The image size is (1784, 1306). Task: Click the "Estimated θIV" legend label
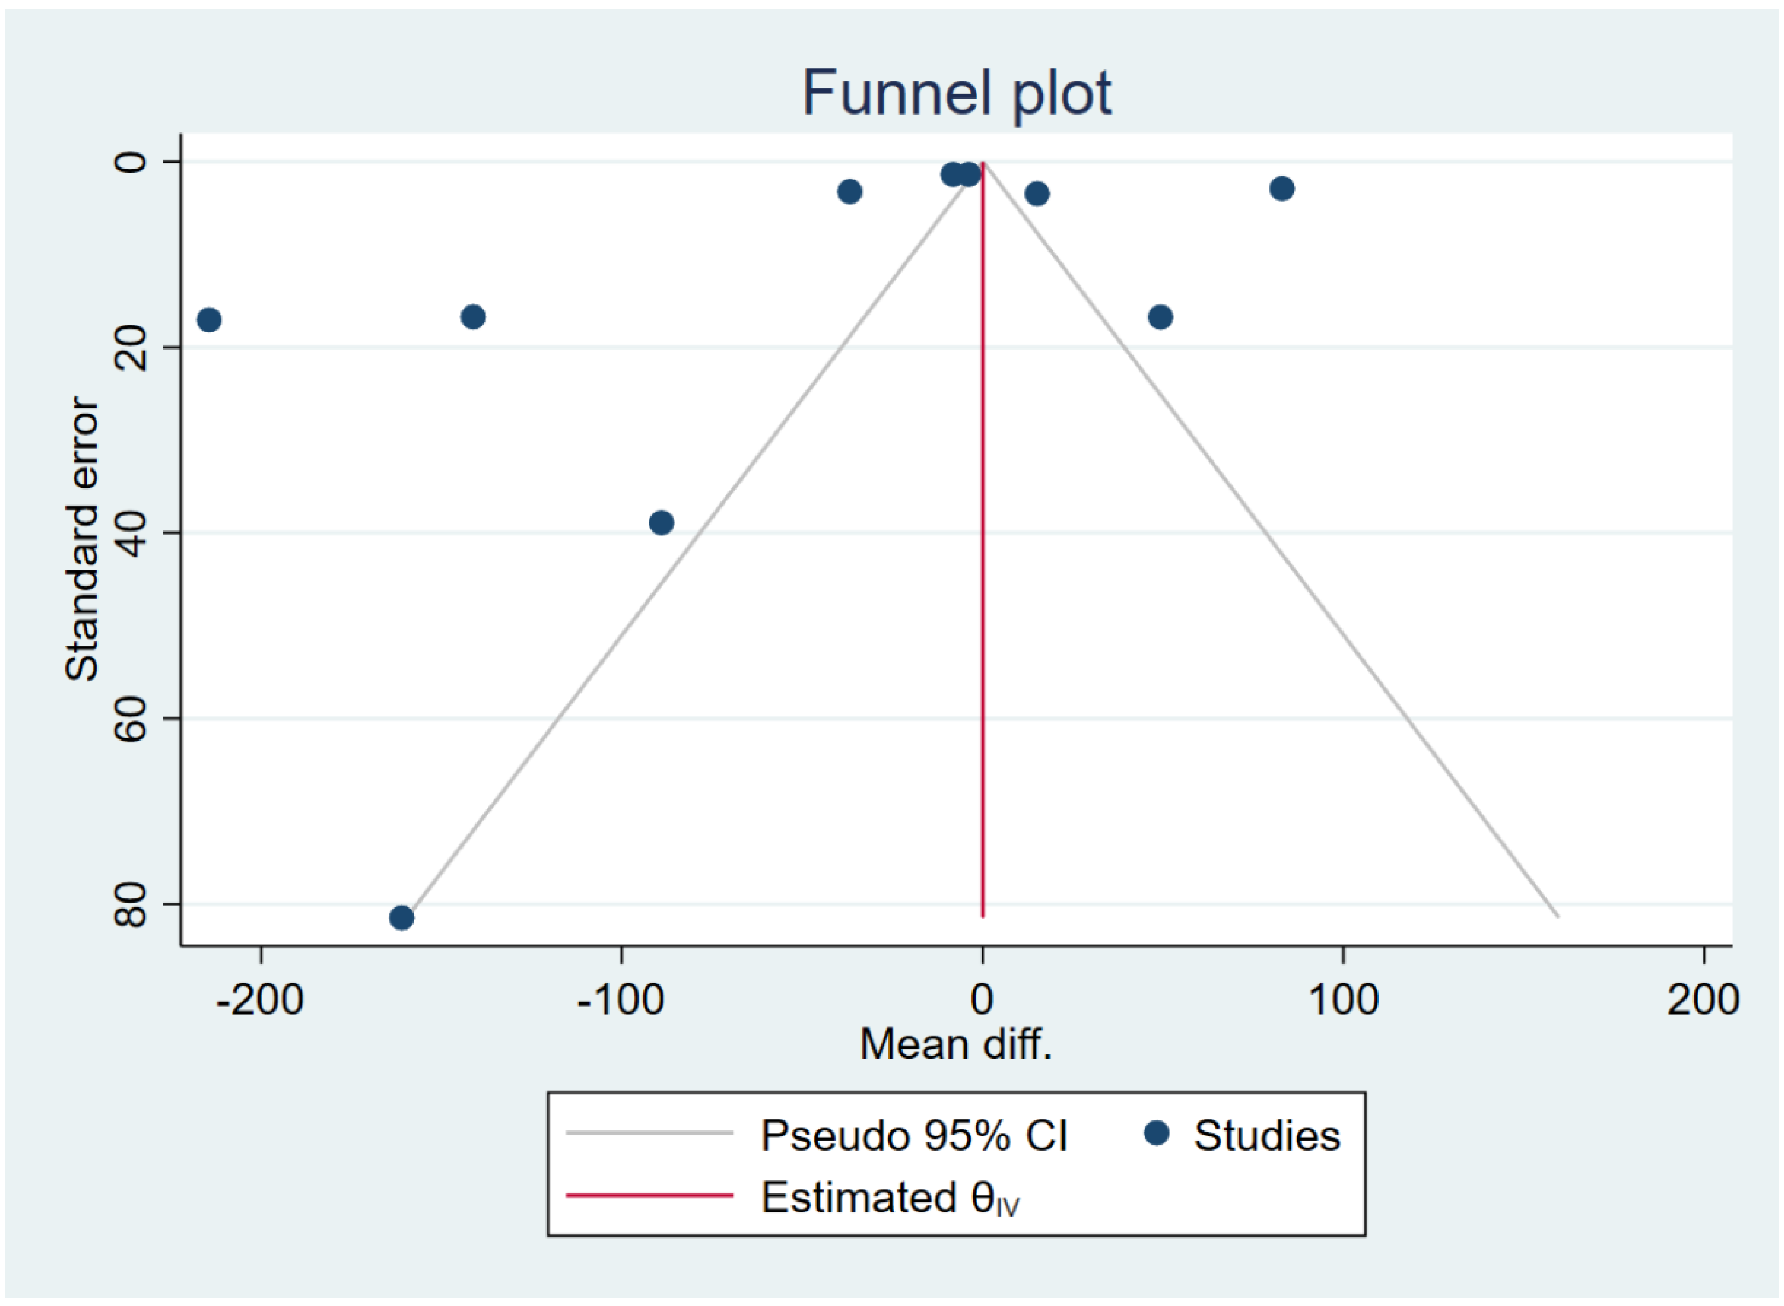(889, 1198)
